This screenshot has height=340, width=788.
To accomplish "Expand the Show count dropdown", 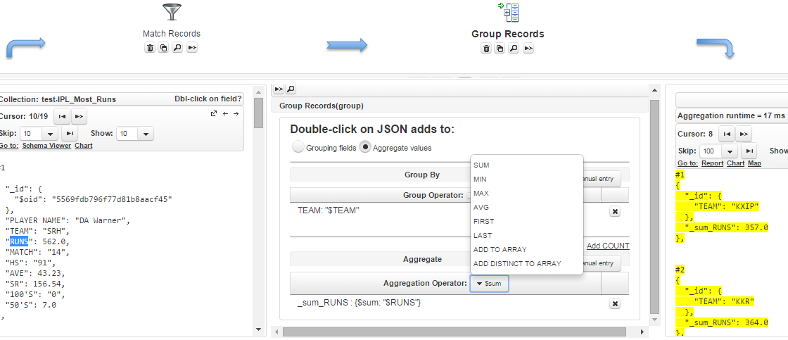I will [144, 134].
